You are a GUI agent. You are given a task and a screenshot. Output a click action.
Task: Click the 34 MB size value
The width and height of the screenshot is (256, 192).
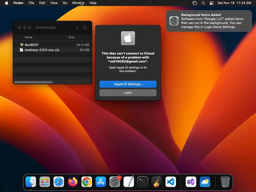pos(84,50)
